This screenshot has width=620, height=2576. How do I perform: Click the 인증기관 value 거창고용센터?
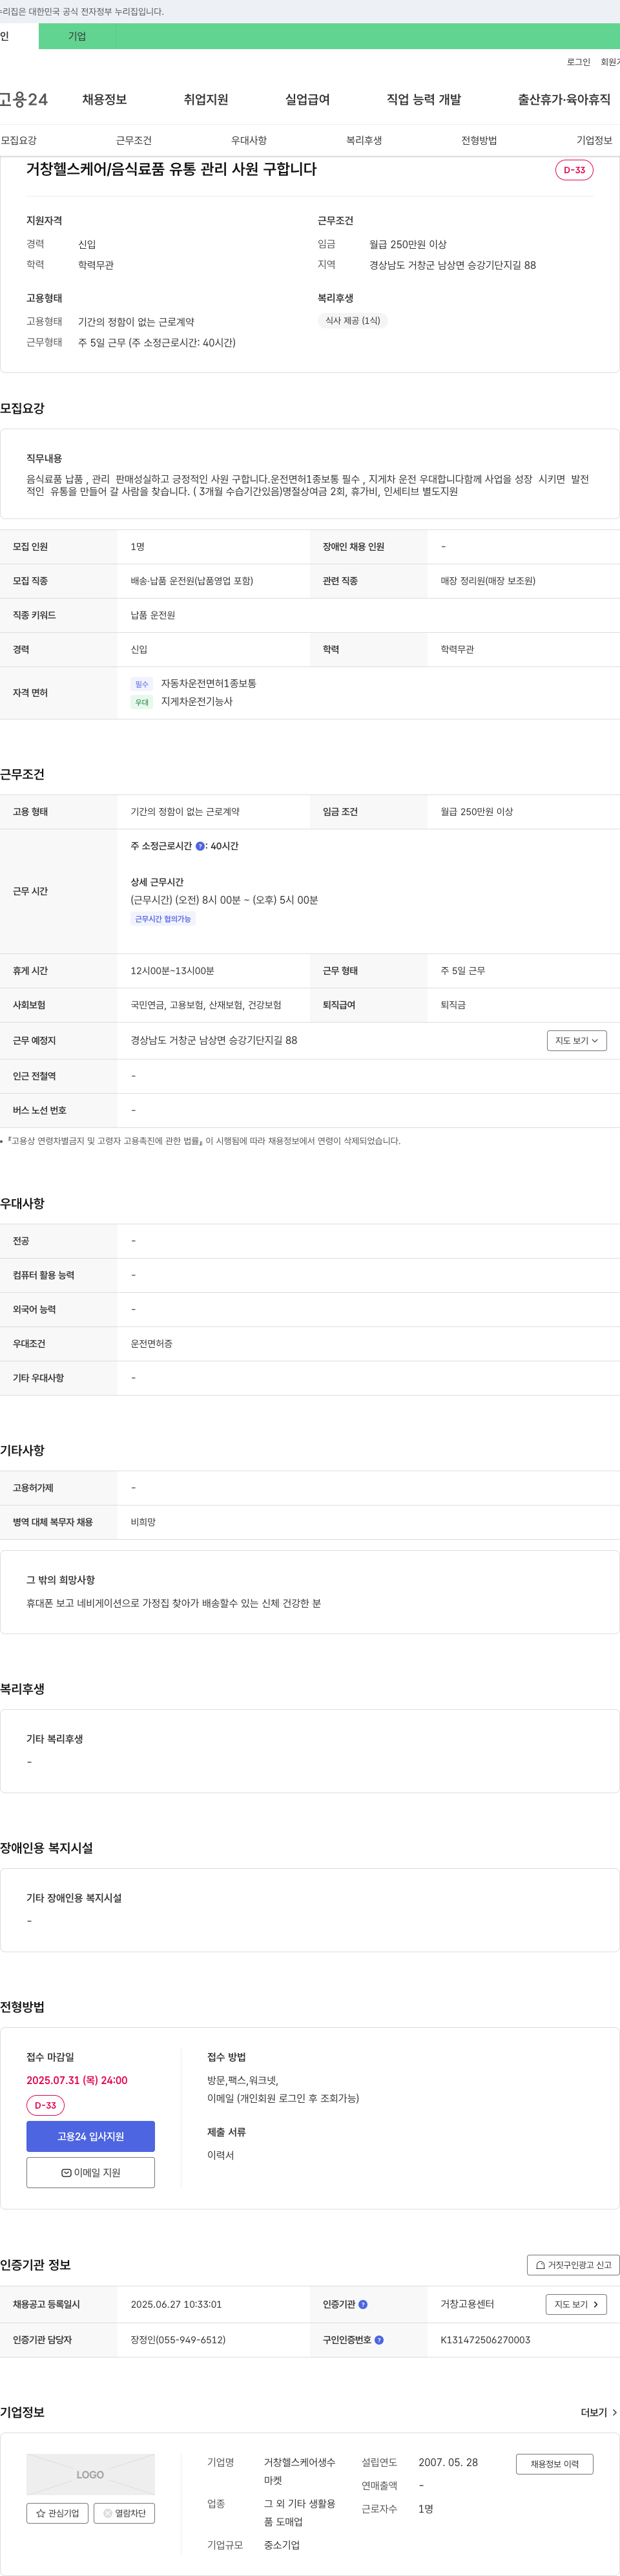click(x=467, y=2305)
